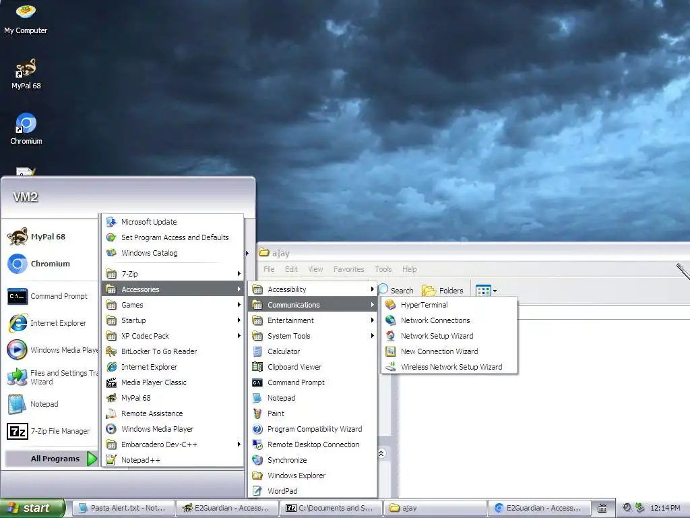Viewport: 690px width, 518px height.
Task: Click the BitLocker To Go Reader icon
Action: tap(111, 351)
